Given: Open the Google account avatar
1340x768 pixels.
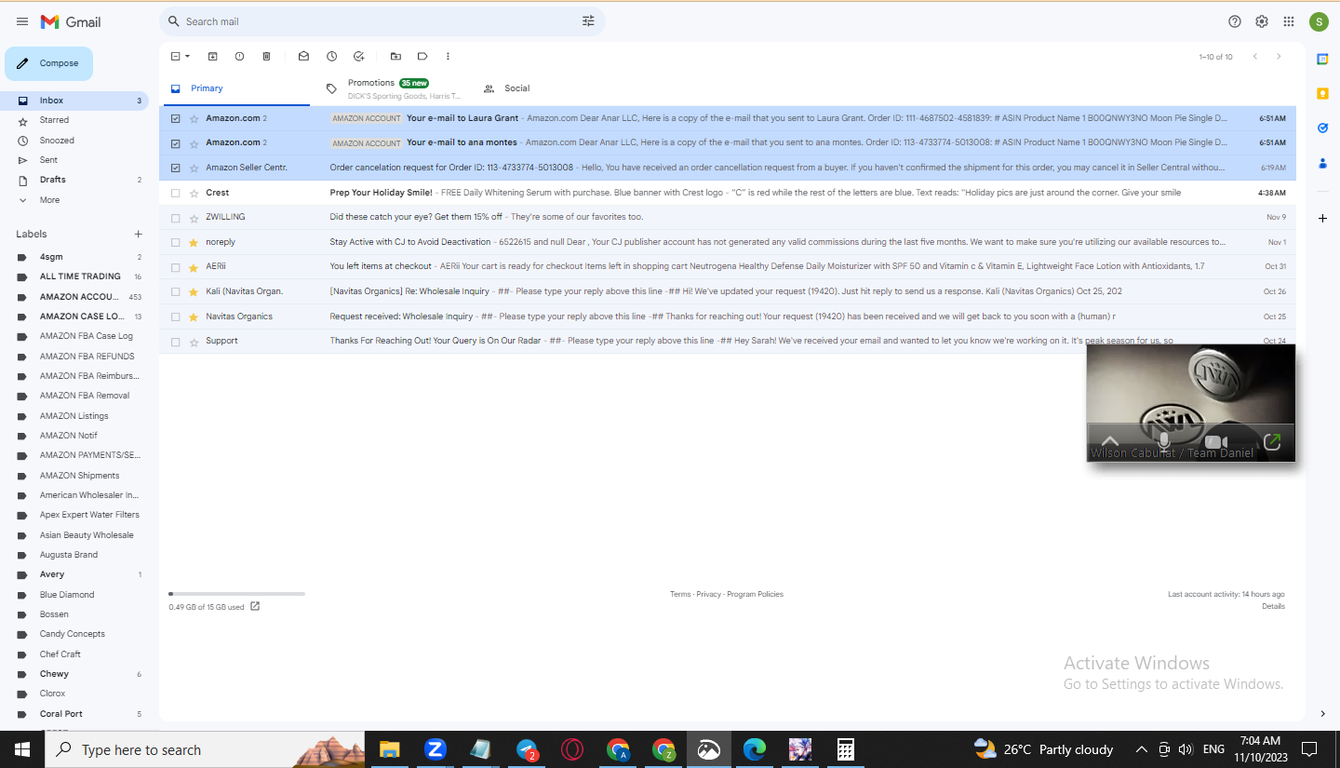Looking at the screenshot, I should click(1319, 21).
